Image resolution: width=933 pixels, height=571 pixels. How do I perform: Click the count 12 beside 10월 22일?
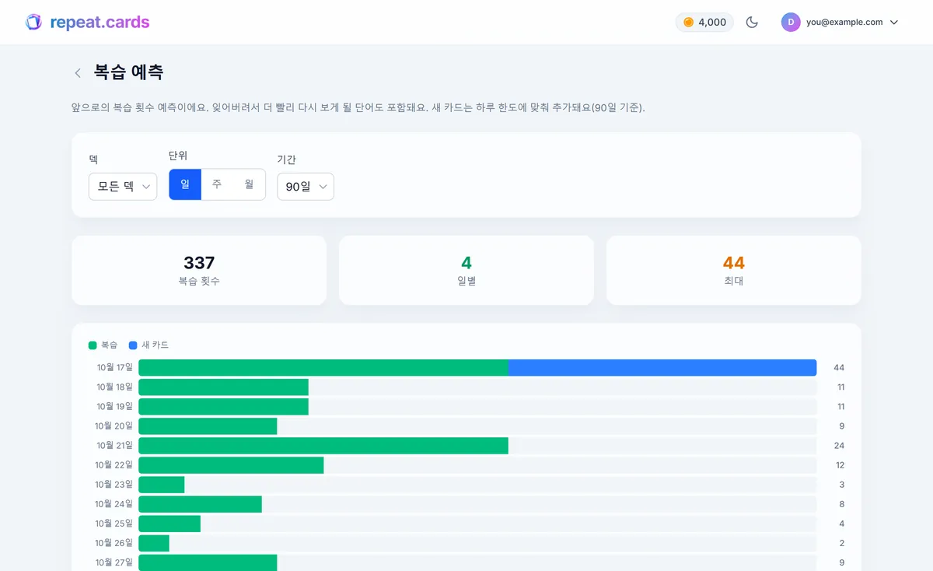pyautogui.click(x=840, y=465)
